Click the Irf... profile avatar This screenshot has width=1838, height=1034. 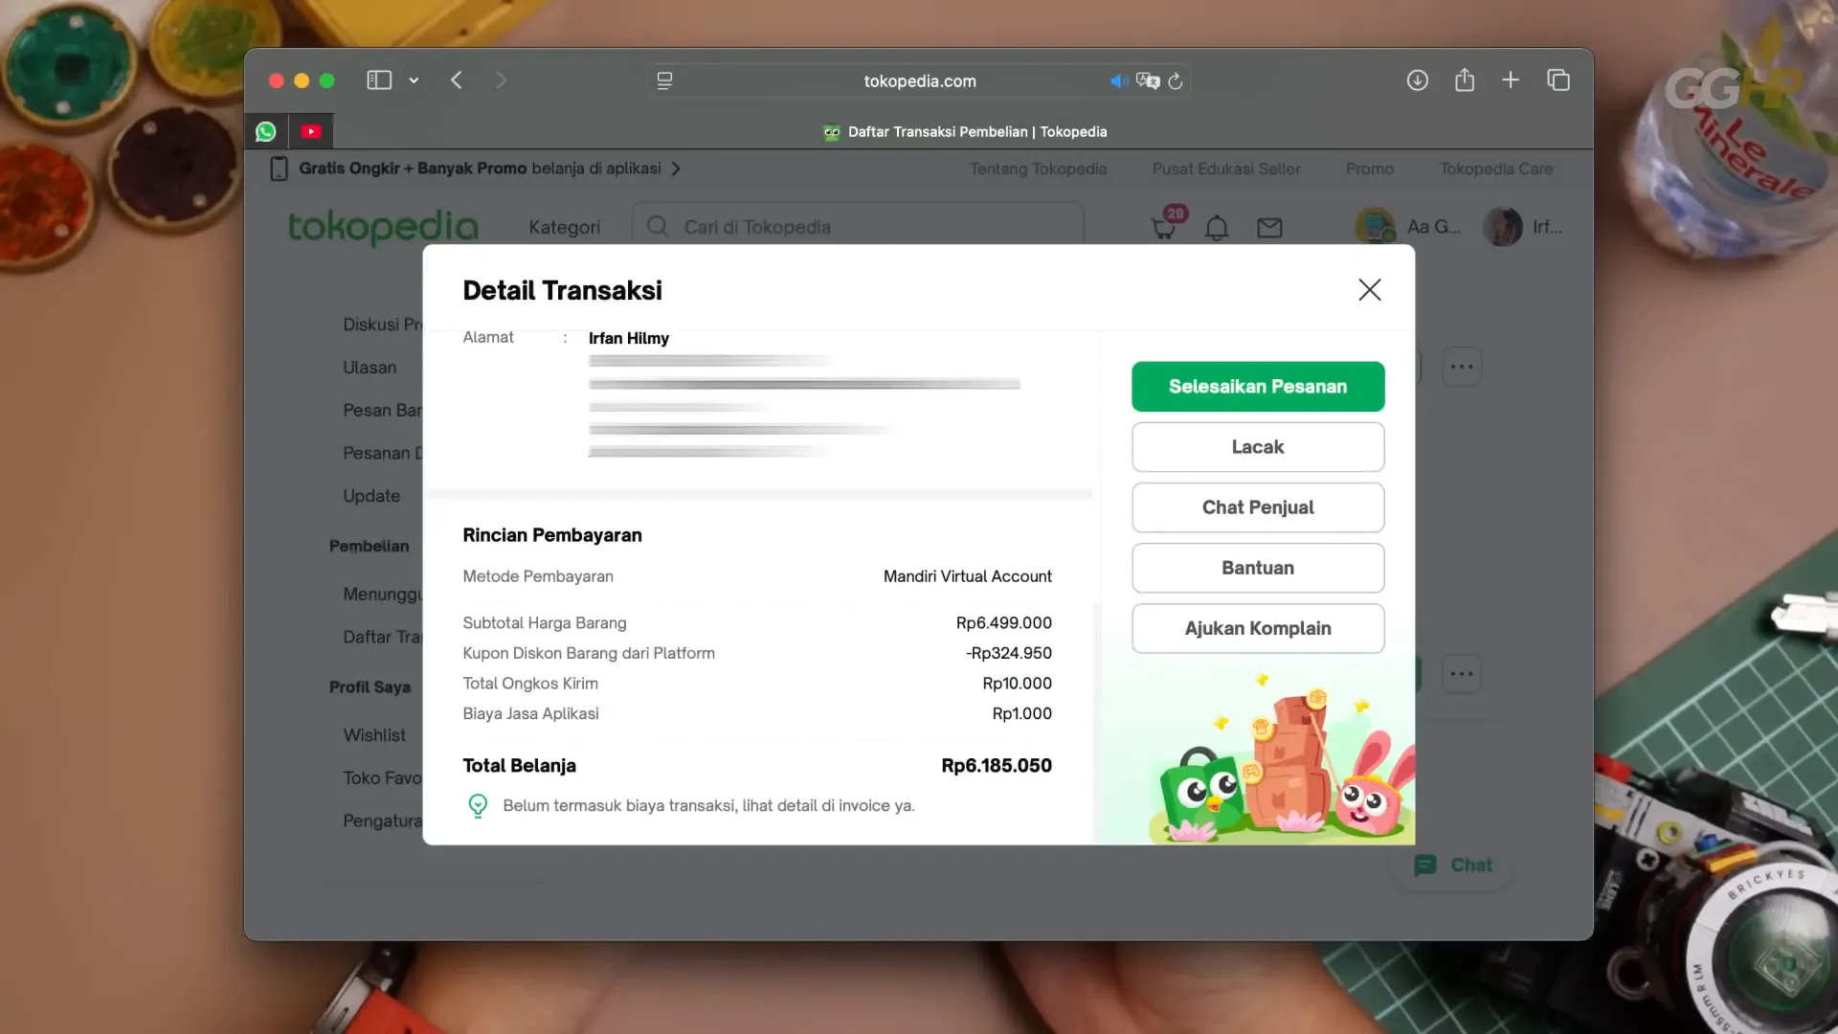pos(1502,227)
